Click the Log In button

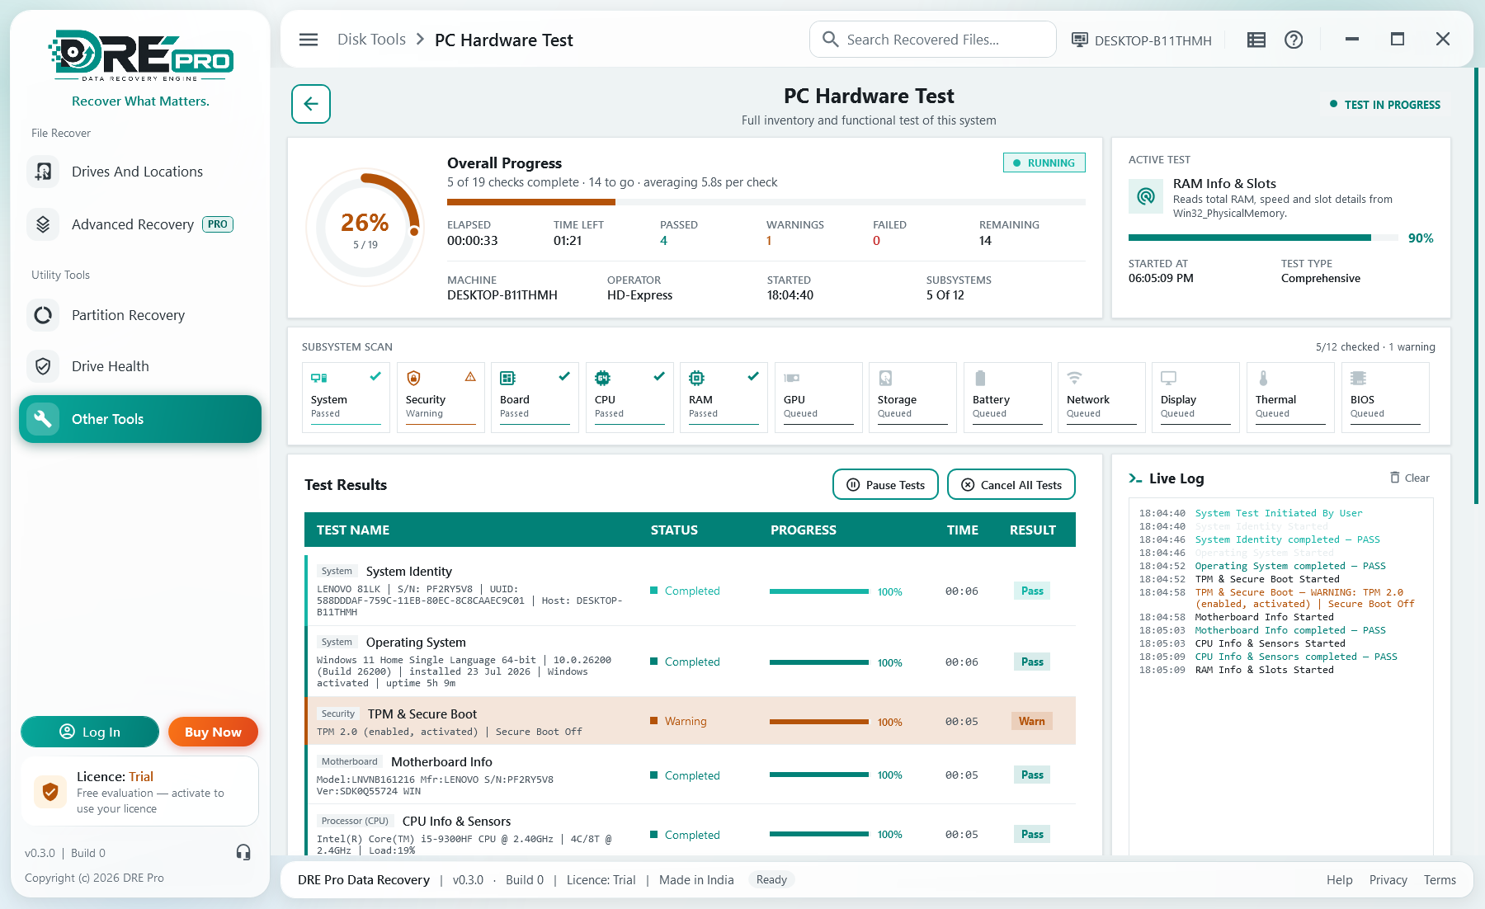point(90,732)
